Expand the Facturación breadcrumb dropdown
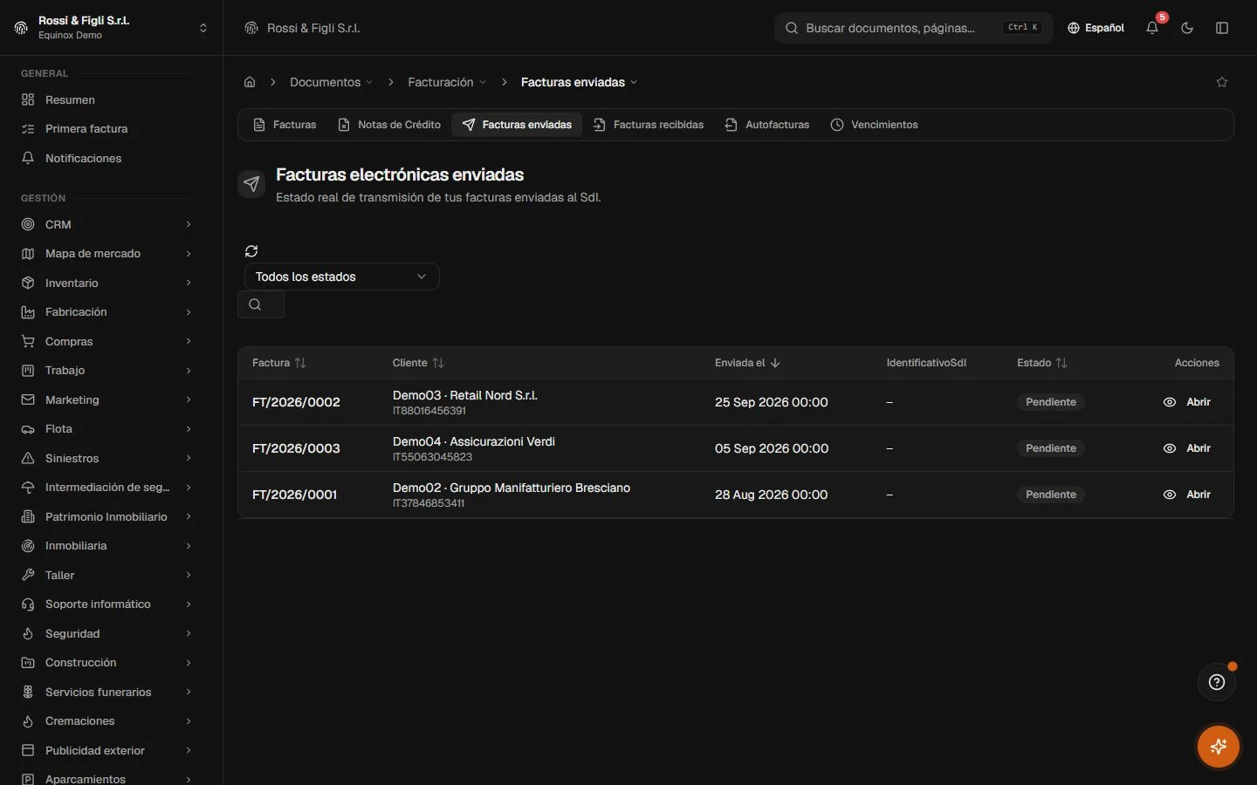This screenshot has width=1257, height=785. pyautogui.click(x=447, y=82)
